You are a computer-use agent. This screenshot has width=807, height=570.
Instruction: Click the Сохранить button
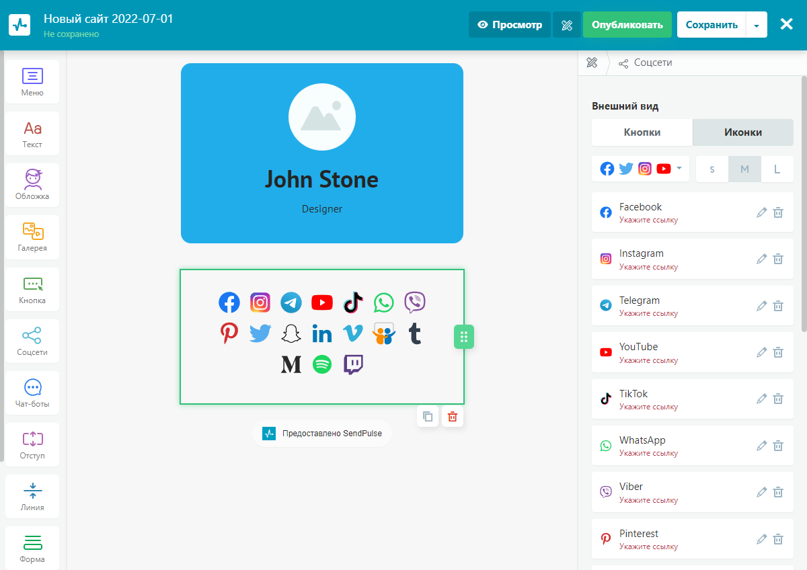[712, 25]
